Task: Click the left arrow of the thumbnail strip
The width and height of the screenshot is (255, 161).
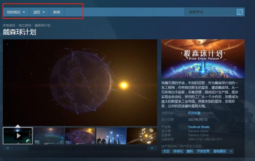Action: pyautogui.click(x=8, y=148)
